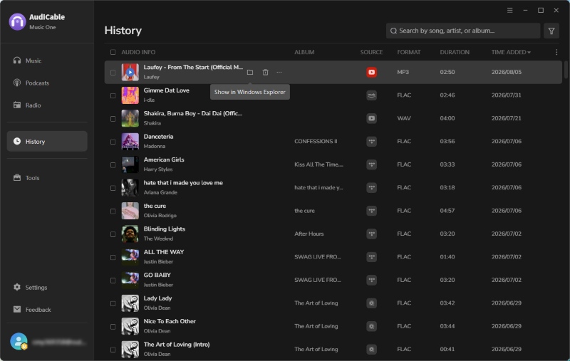Screen dimensions: 570x361
Task: Open the user account avatar
Action: [19, 341]
